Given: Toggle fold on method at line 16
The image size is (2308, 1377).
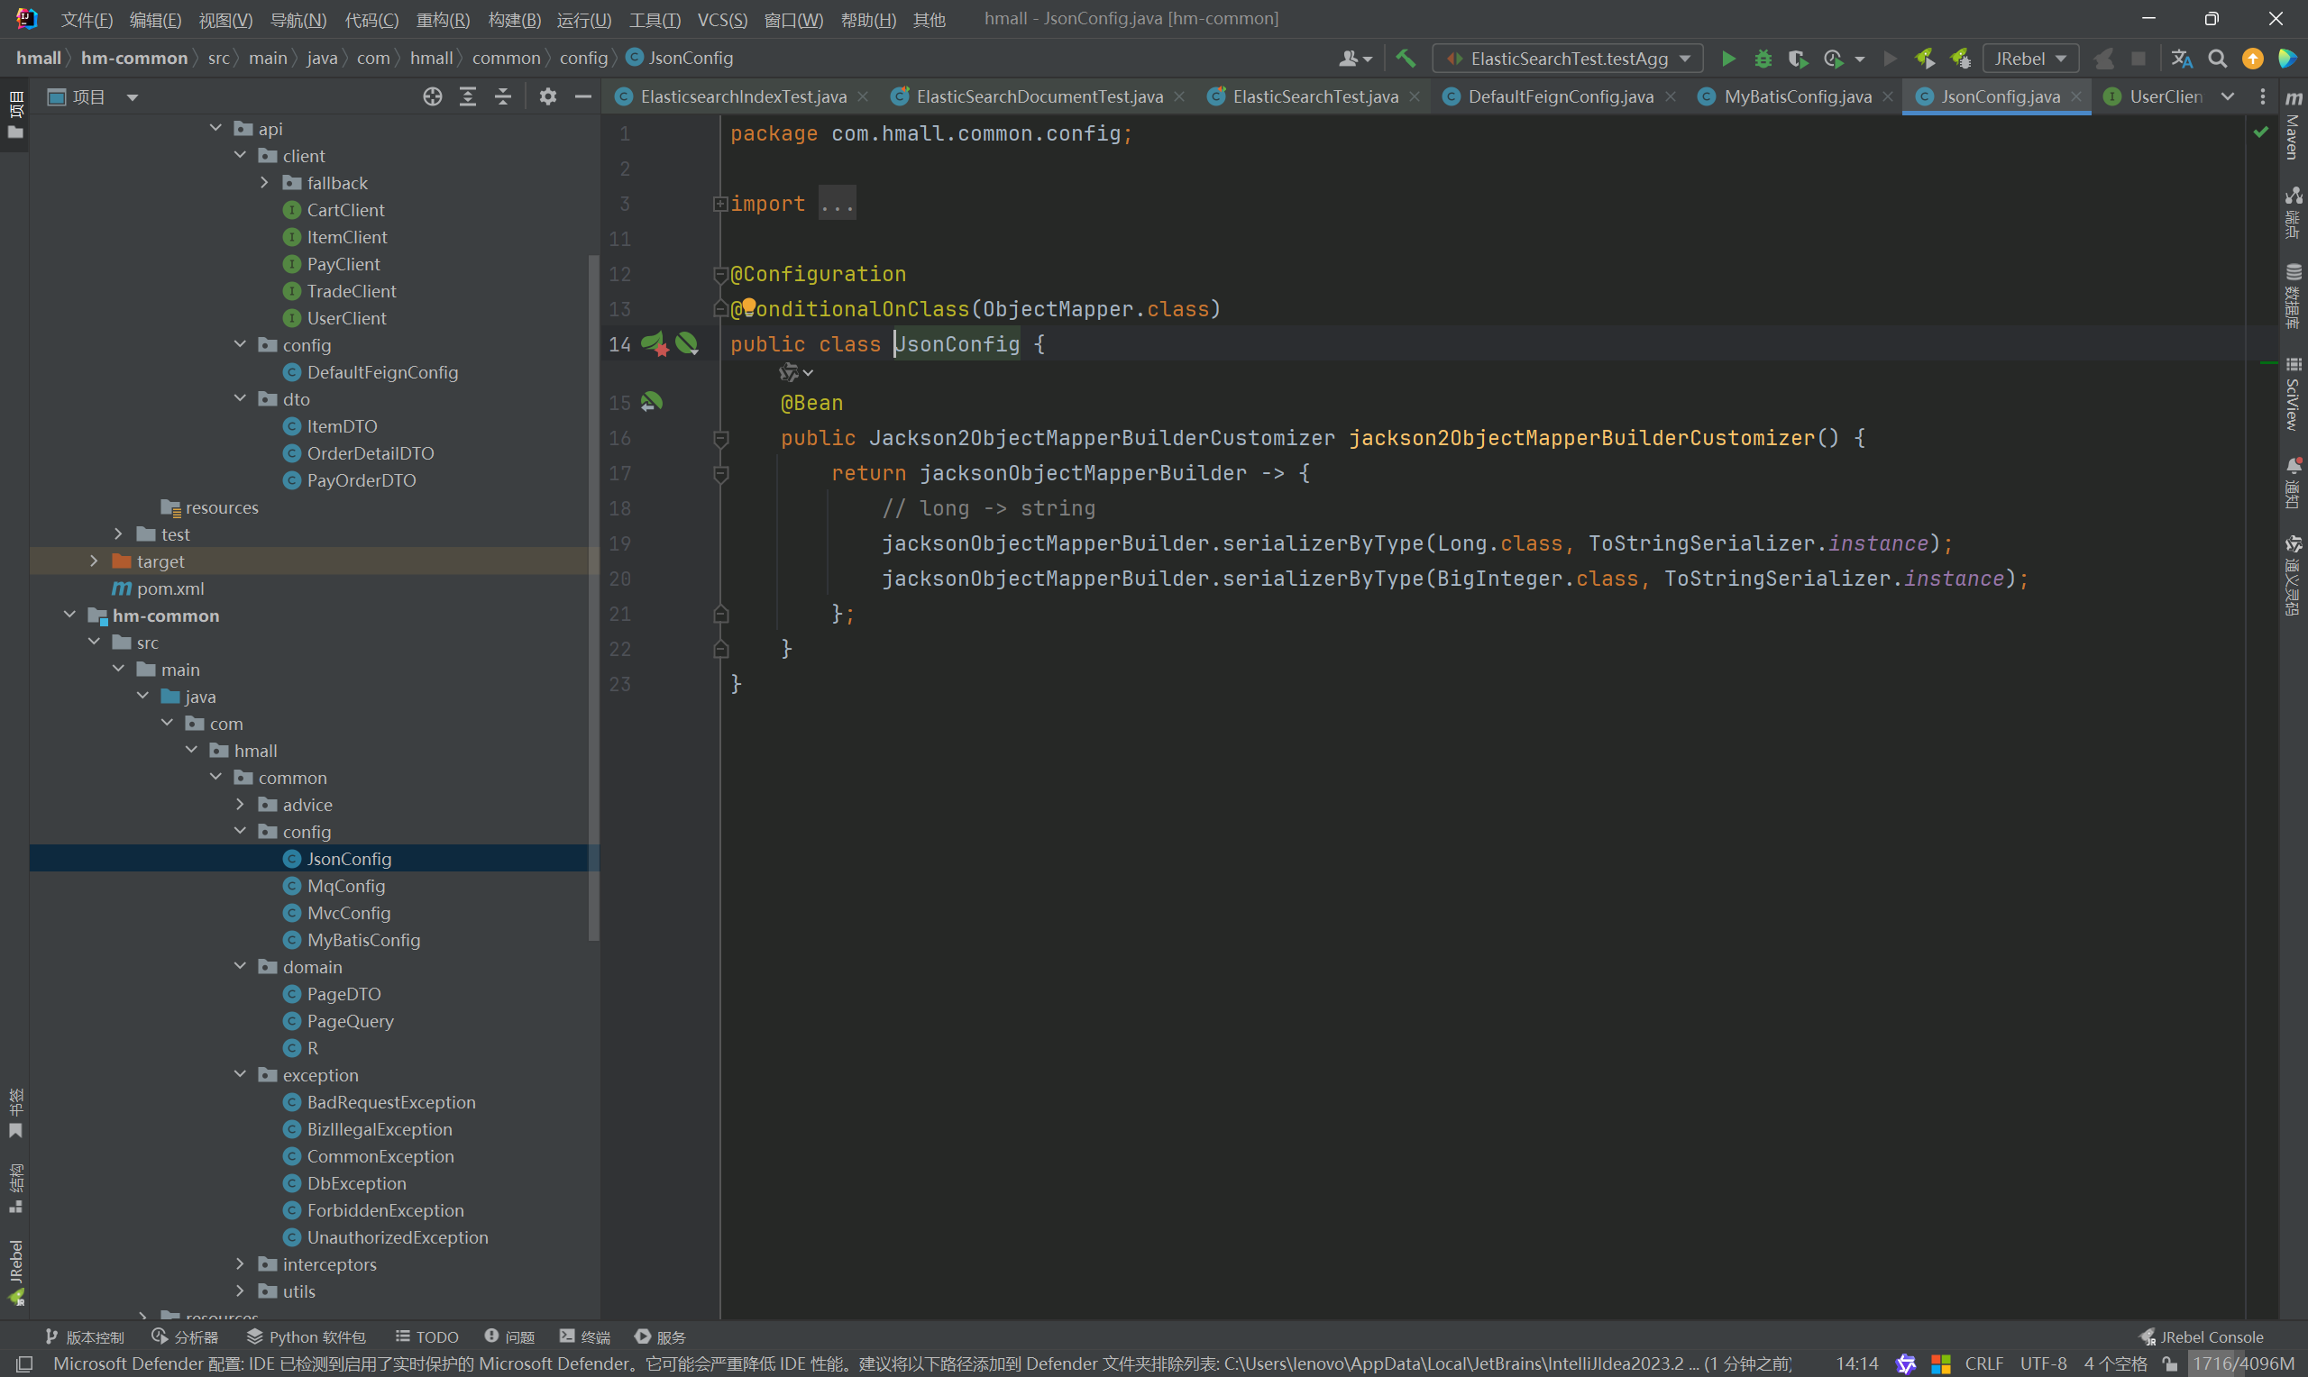Looking at the screenshot, I should 720,438.
